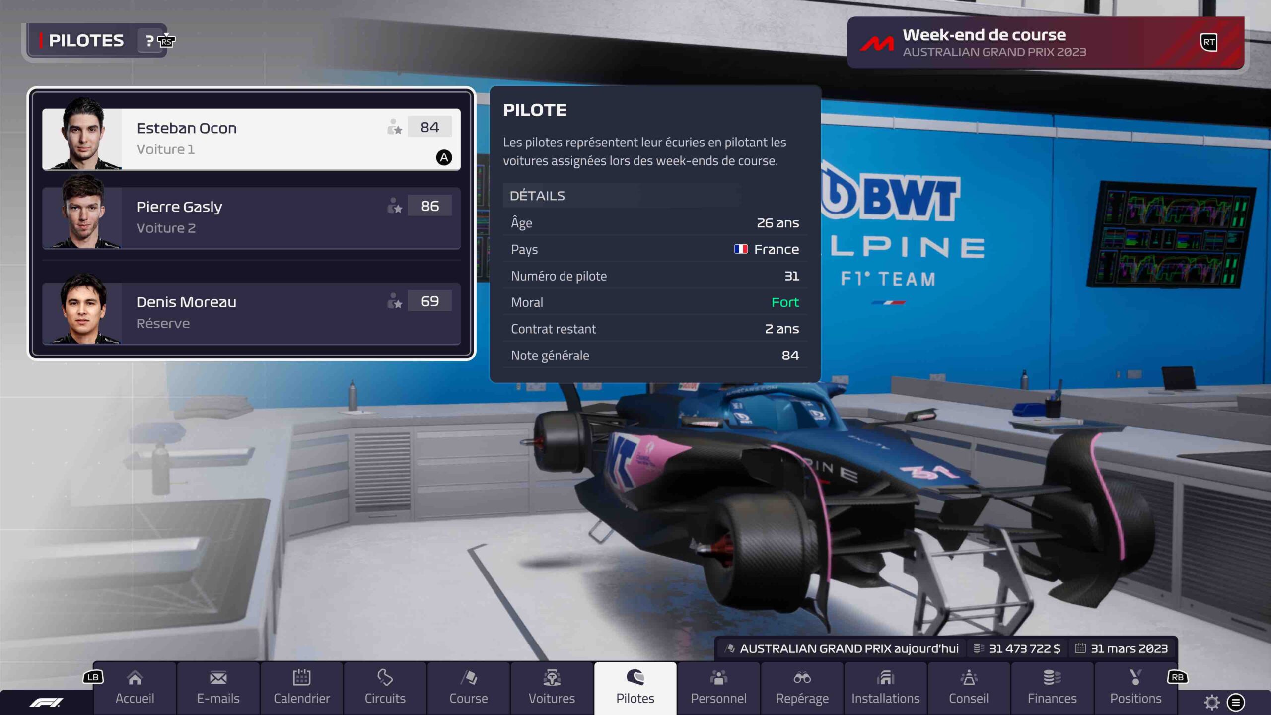
Task: Click the A button icon on Ocon's row
Action: pyautogui.click(x=444, y=158)
